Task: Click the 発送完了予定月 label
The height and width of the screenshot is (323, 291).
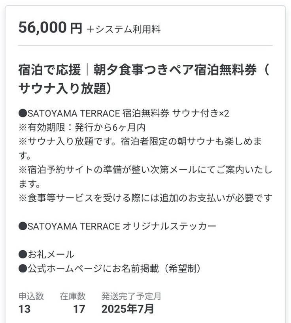Action: [x=131, y=296]
